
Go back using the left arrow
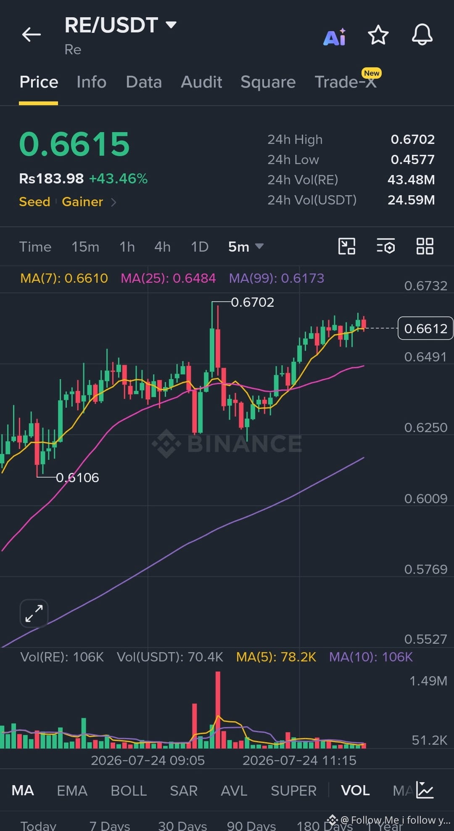coord(32,35)
